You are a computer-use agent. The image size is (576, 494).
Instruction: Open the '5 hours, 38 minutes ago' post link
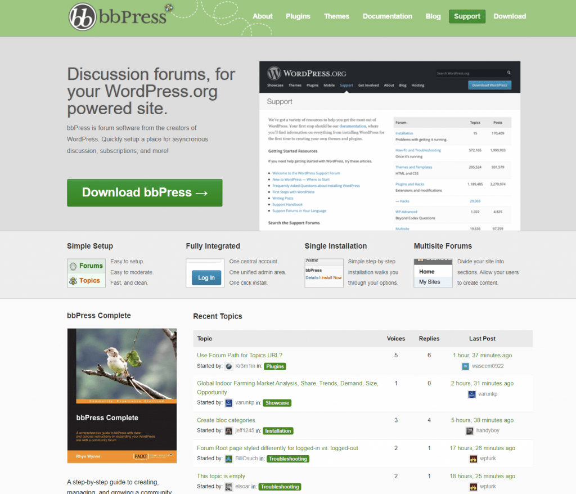482,420
